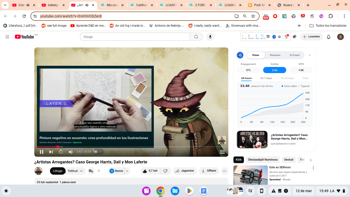Image resolution: width=350 pixels, height=197 pixels.
Task: Select the 1st 7 days range
Action: (x=266, y=78)
